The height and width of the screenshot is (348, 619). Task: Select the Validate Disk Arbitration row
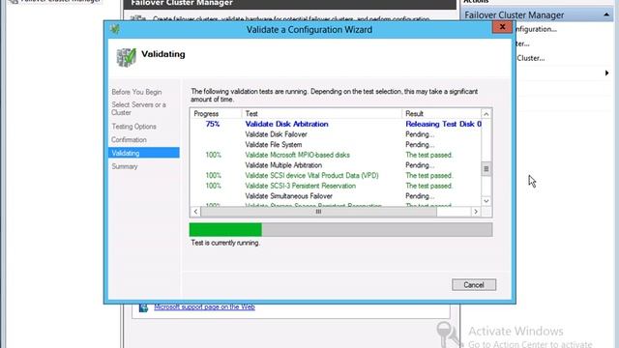[336, 124]
